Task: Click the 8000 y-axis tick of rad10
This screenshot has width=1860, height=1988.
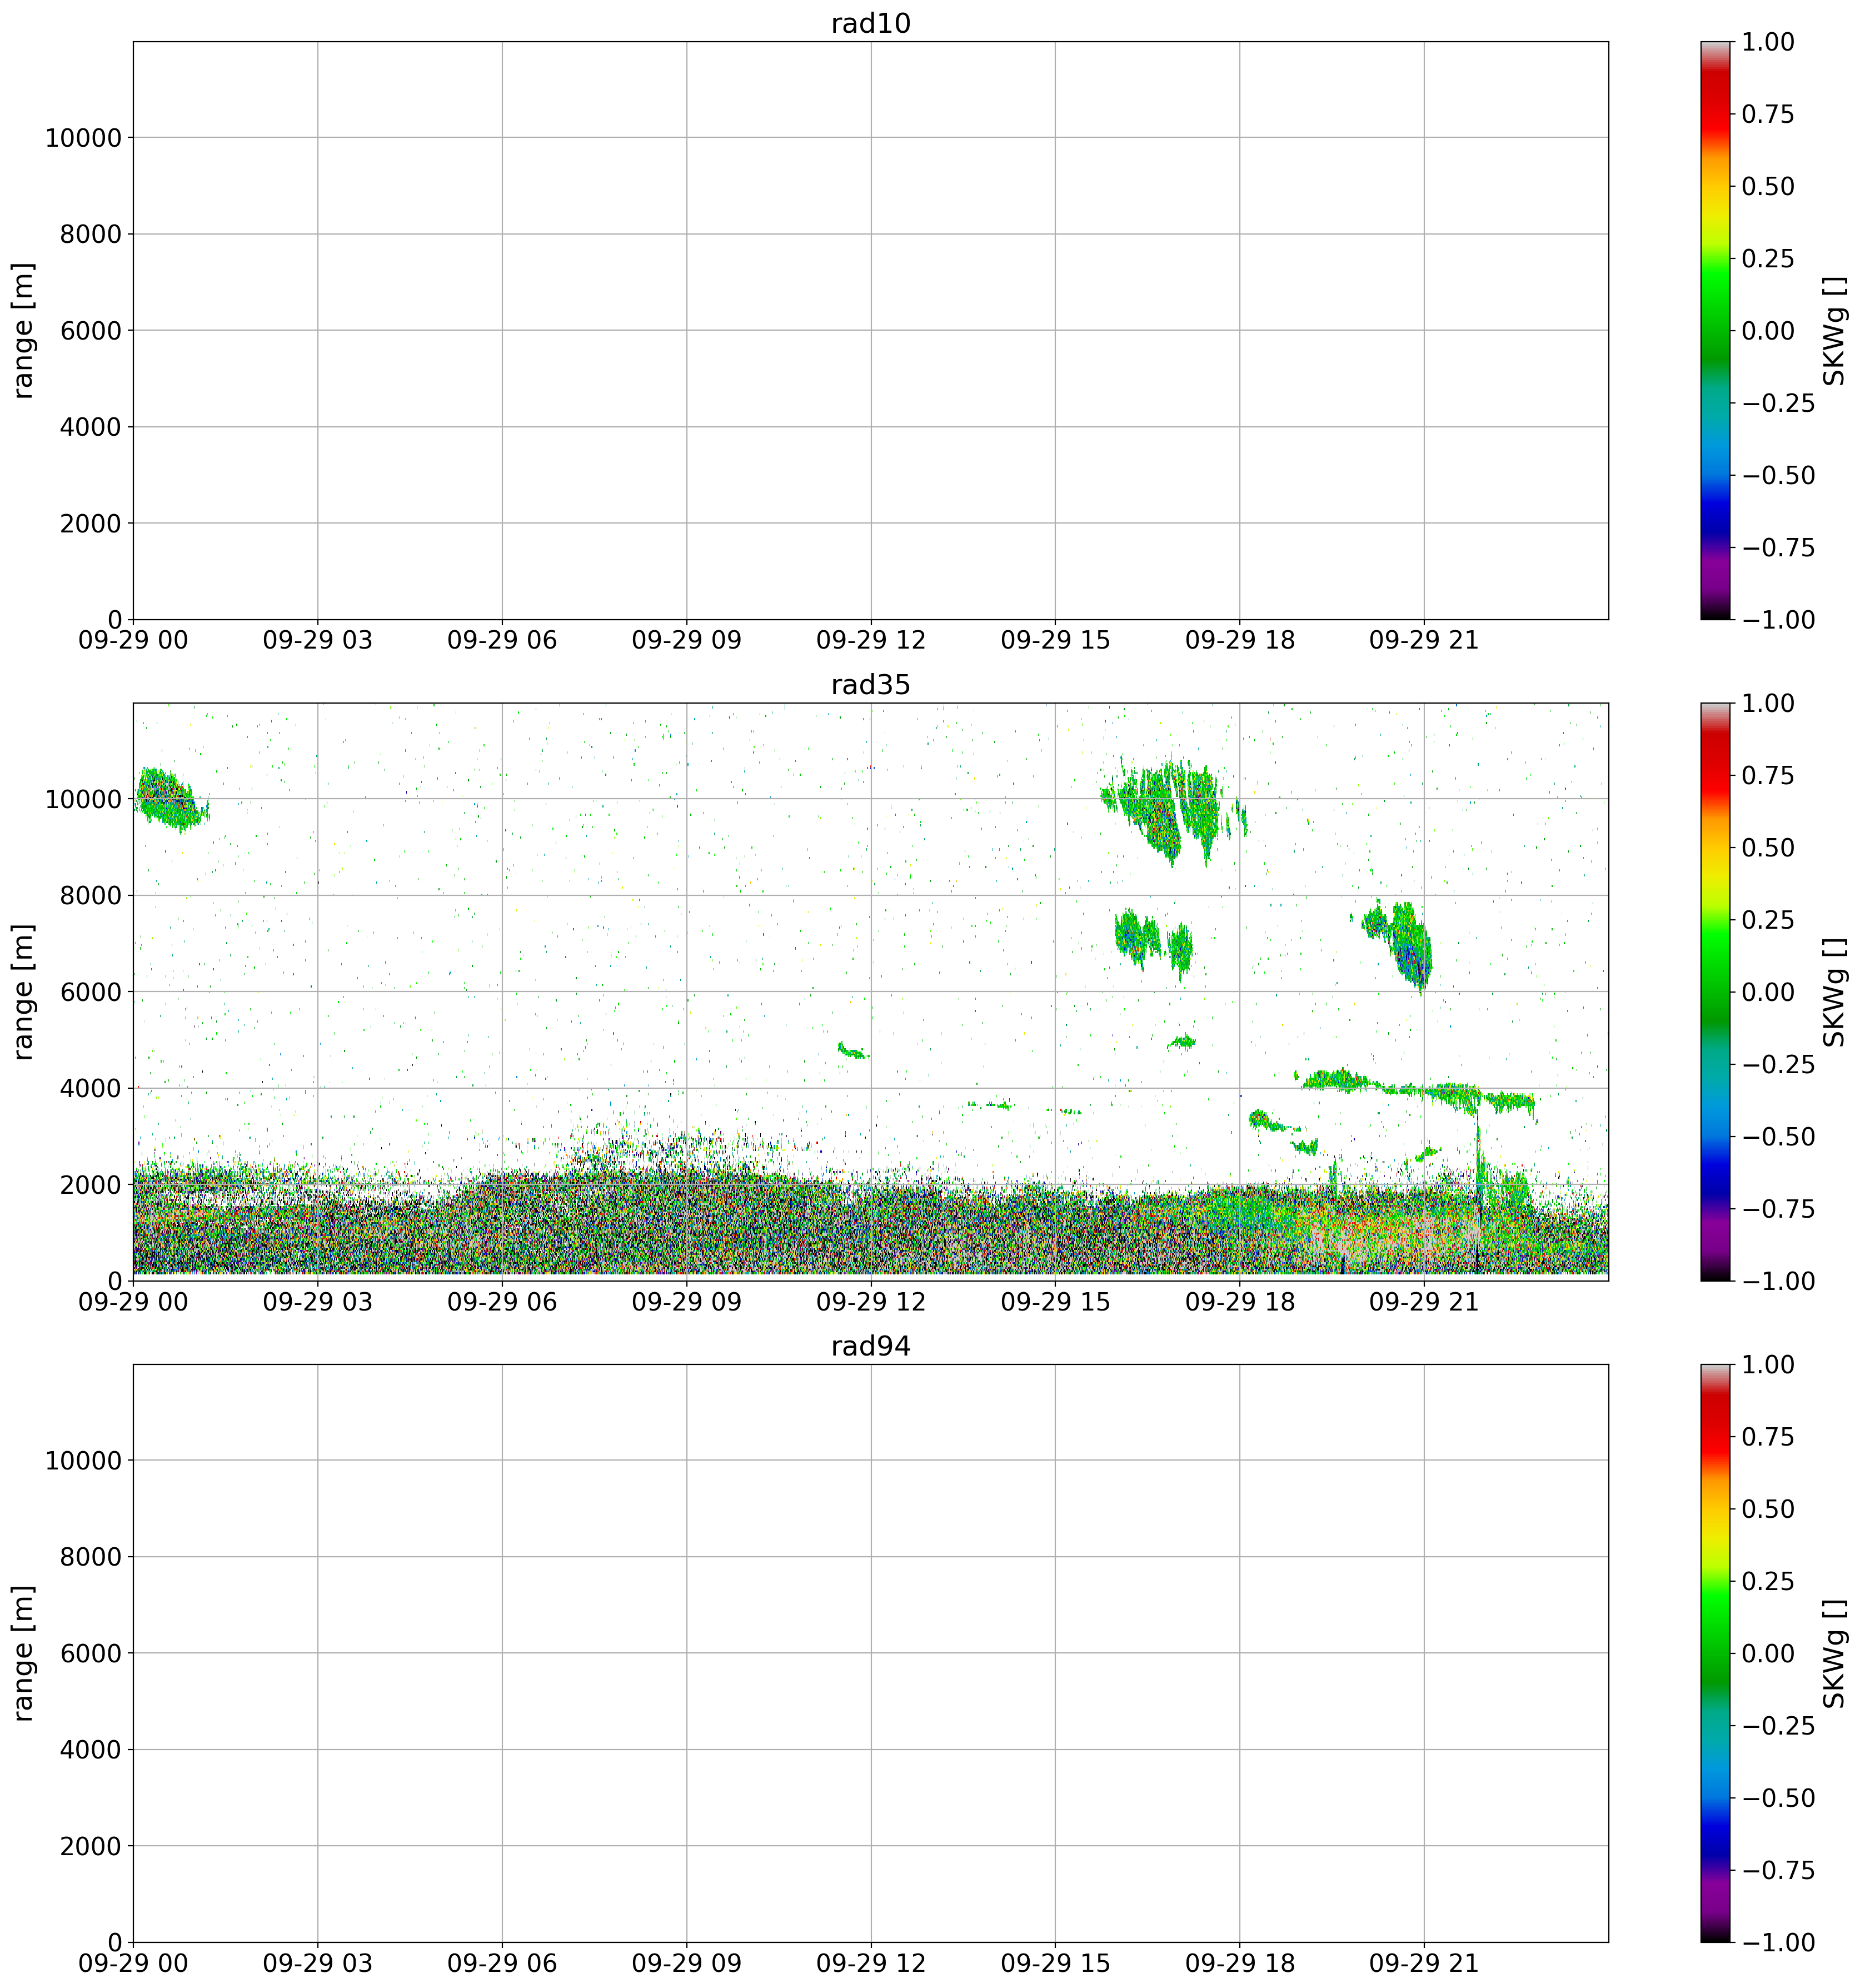Action: click(92, 234)
